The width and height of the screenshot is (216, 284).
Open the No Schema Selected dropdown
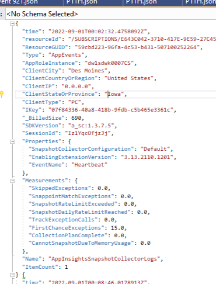click(110, 14)
